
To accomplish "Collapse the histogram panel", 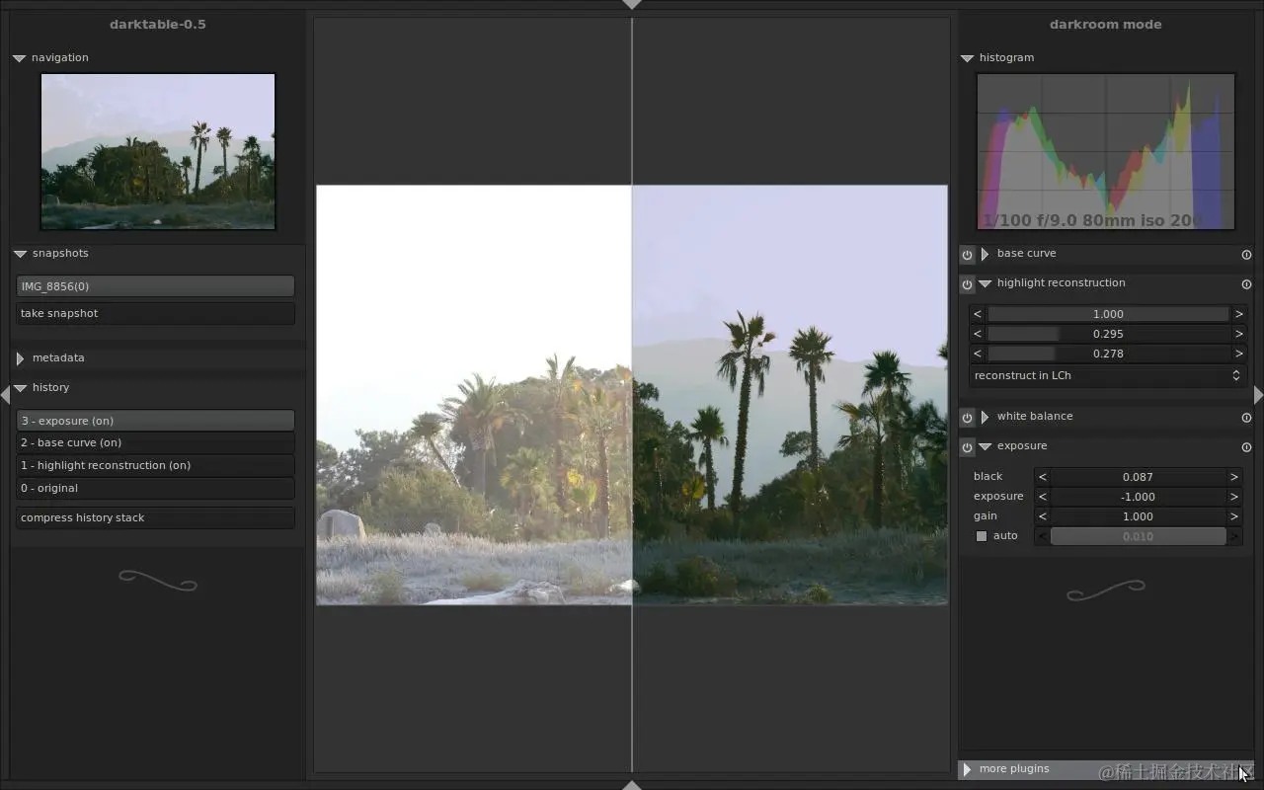I will pyautogui.click(x=968, y=58).
